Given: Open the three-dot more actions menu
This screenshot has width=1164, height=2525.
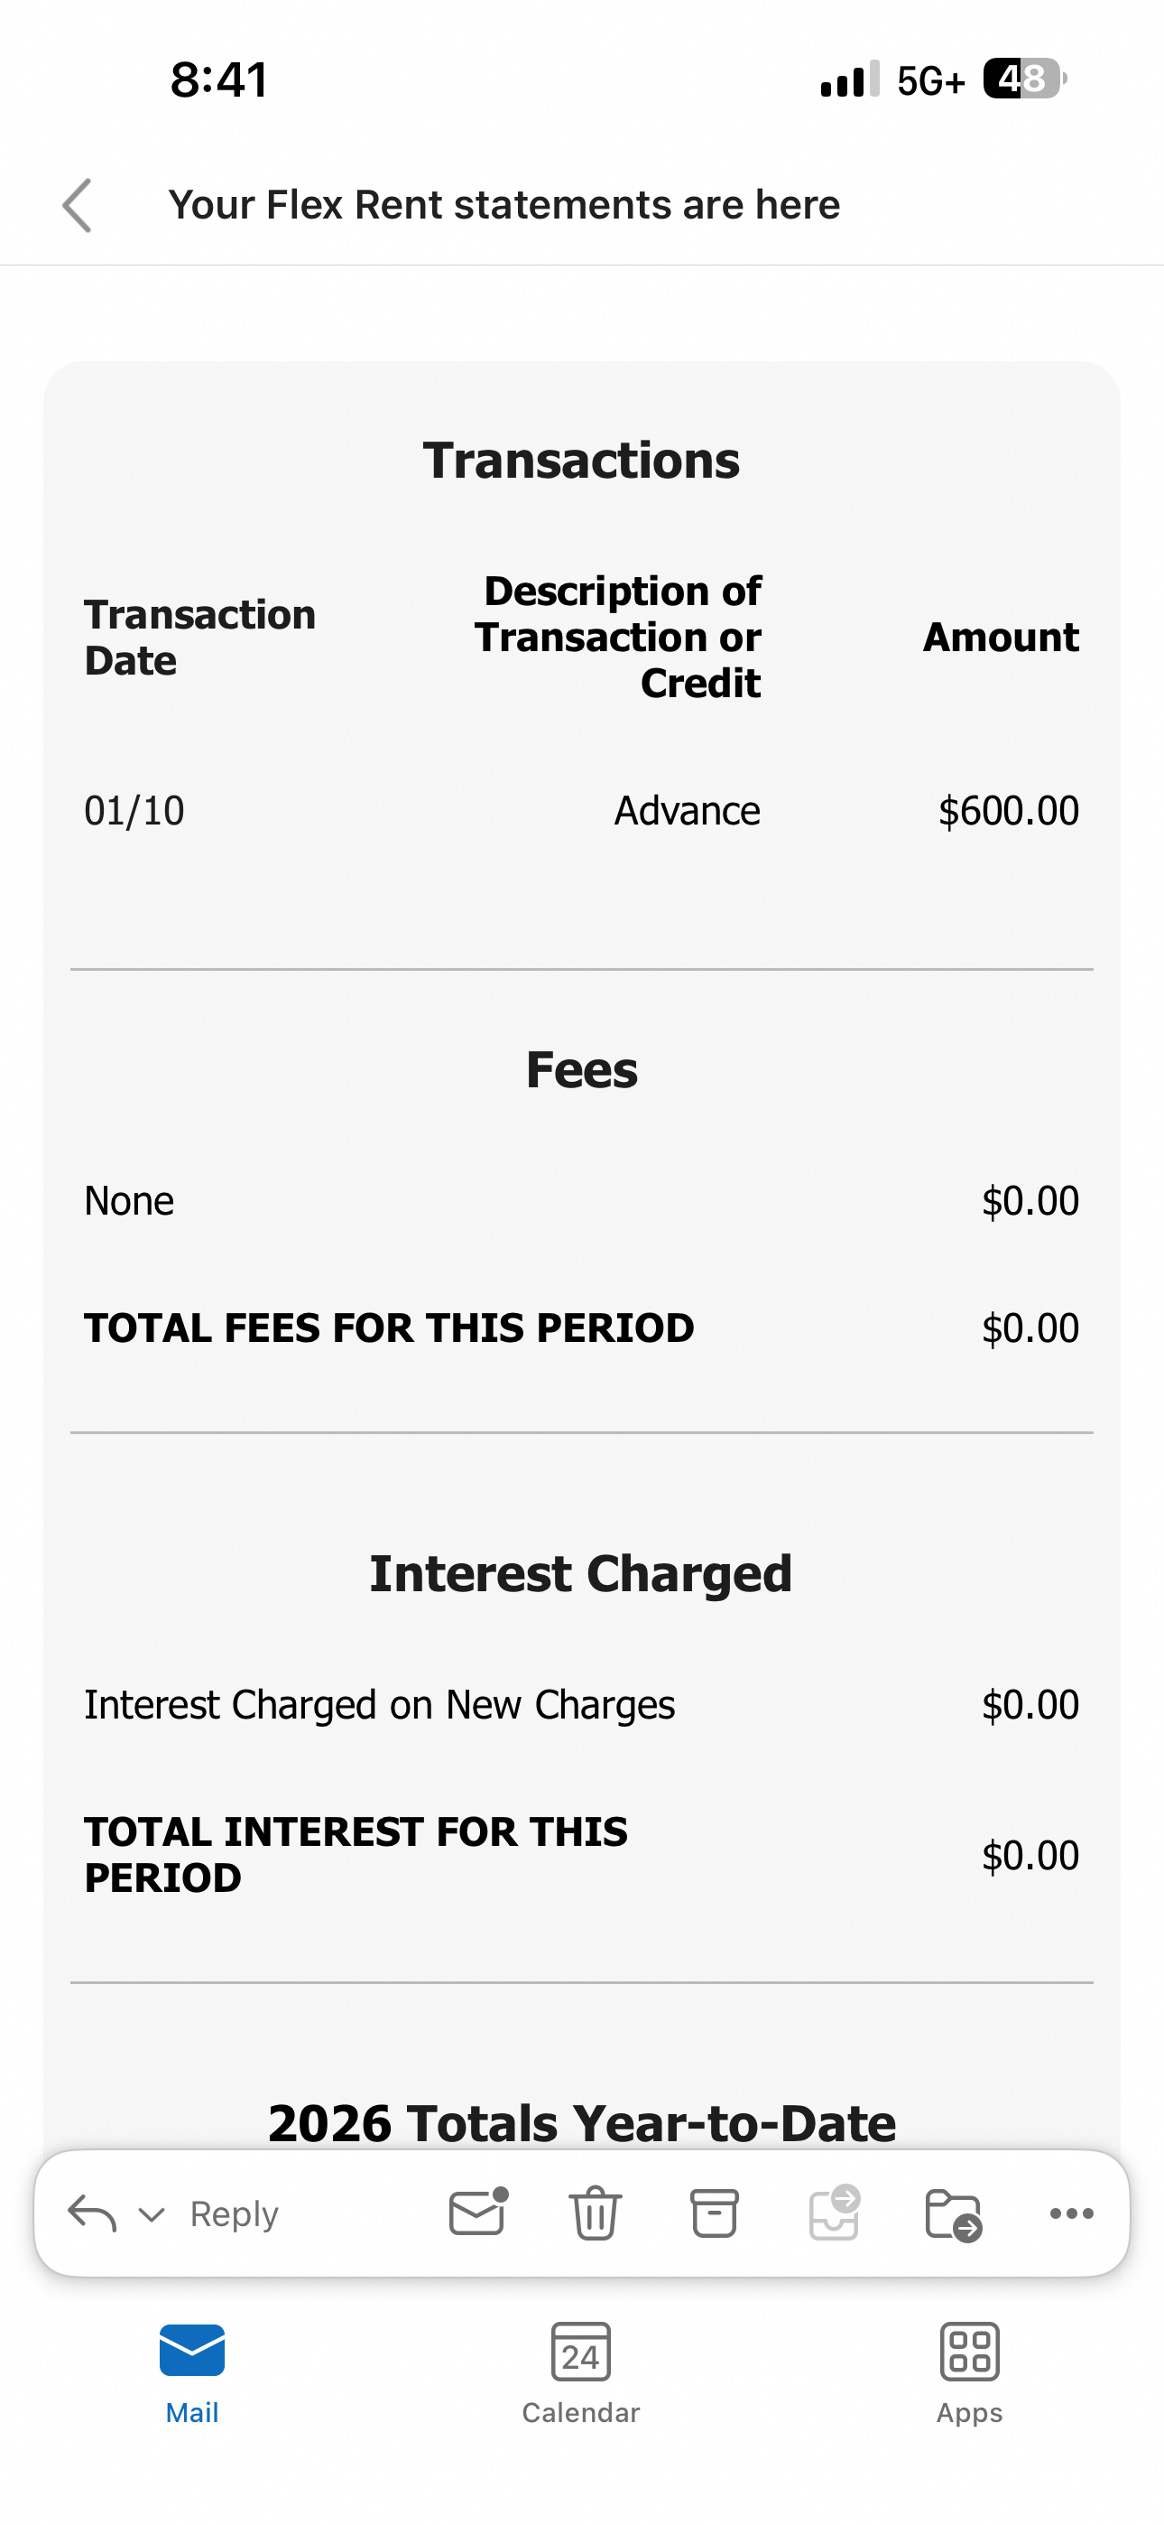Looking at the screenshot, I should pyautogui.click(x=1071, y=2213).
